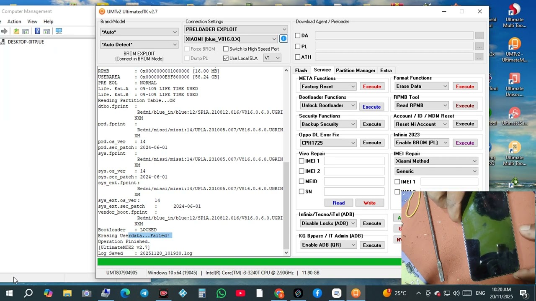Open YouTube icon in taskbar

click(240, 293)
